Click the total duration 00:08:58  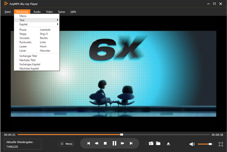pyautogui.click(x=217, y=135)
